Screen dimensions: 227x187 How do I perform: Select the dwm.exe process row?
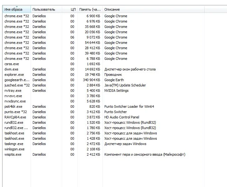[x=12, y=69]
